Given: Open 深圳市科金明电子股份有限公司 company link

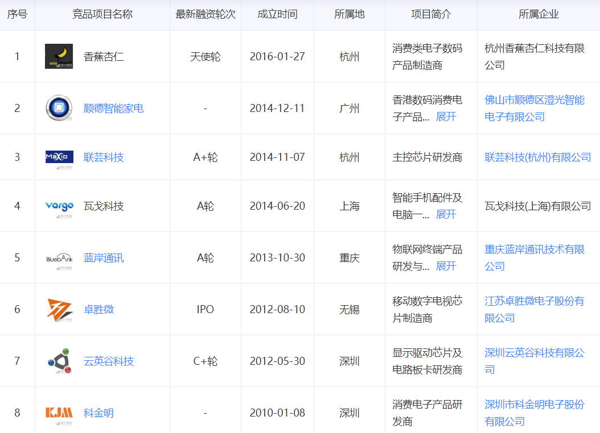Looking at the screenshot, I should (535, 413).
